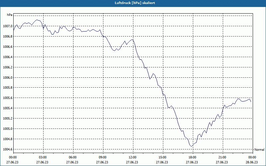The width and height of the screenshot is (266, 166).
Task: Click the pressure curve minimum near 18:00
Action: point(192,146)
